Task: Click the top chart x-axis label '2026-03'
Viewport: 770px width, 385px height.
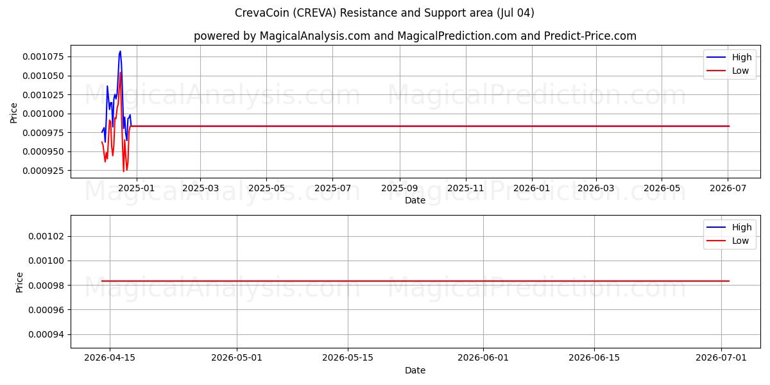Action: click(x=595, y=188)
